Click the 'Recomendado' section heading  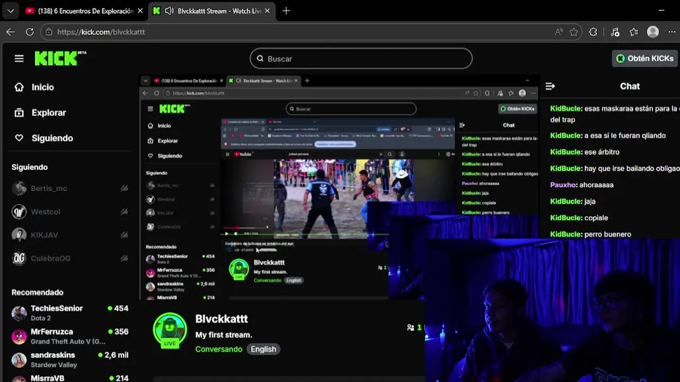point(37,292)
